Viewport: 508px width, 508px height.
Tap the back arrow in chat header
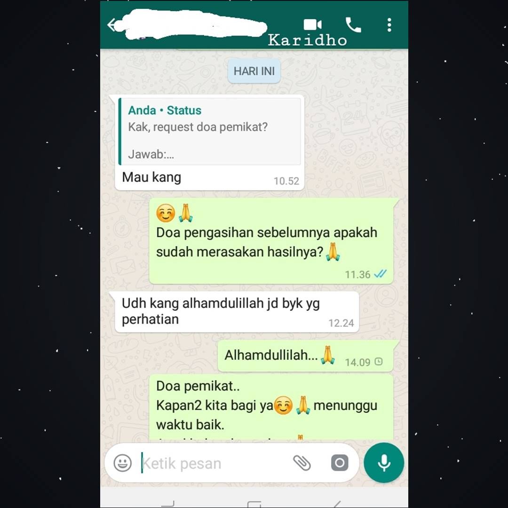point(112,25)
